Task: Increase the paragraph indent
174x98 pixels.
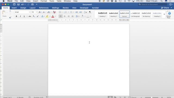Action: [x=81, y=12]
